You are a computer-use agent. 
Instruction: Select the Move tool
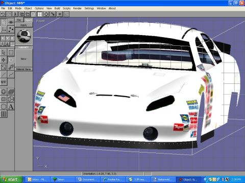4,59
